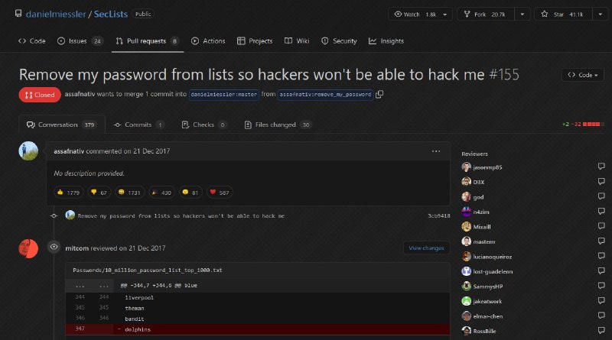
Task: Open the green Code dropdown beside title
Action: (583, 75)
